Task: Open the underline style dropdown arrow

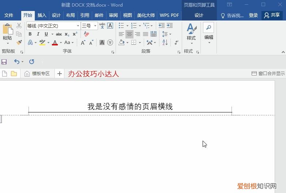Action: click(52, 34)
